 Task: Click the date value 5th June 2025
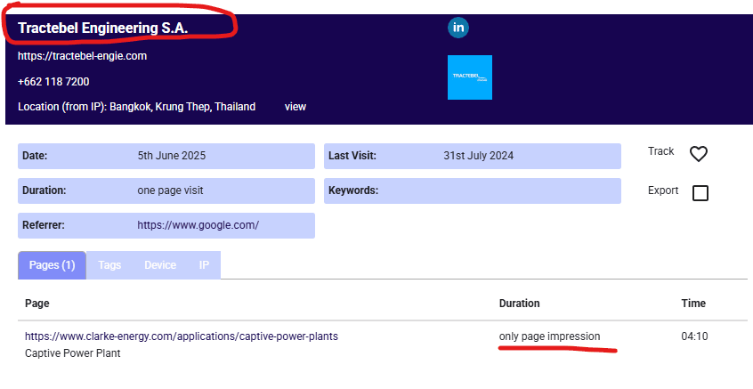[x=172, y=156]
